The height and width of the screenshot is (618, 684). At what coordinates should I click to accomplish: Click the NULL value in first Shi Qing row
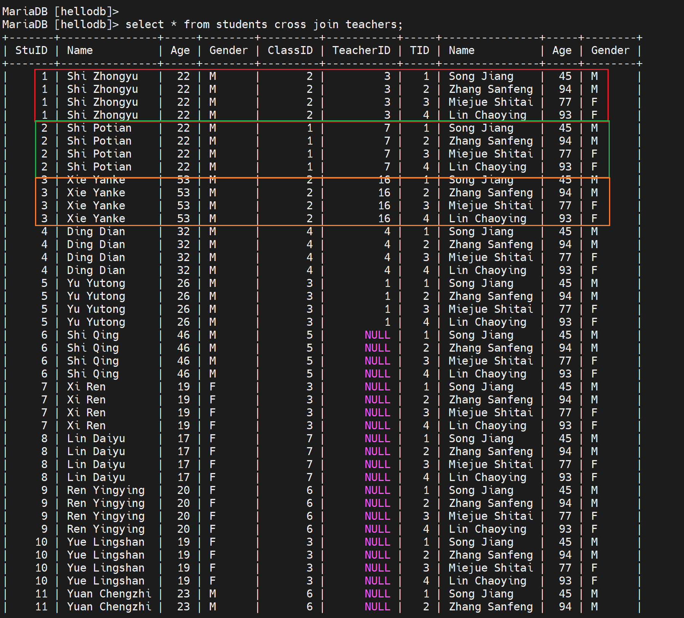coord(377,335)
